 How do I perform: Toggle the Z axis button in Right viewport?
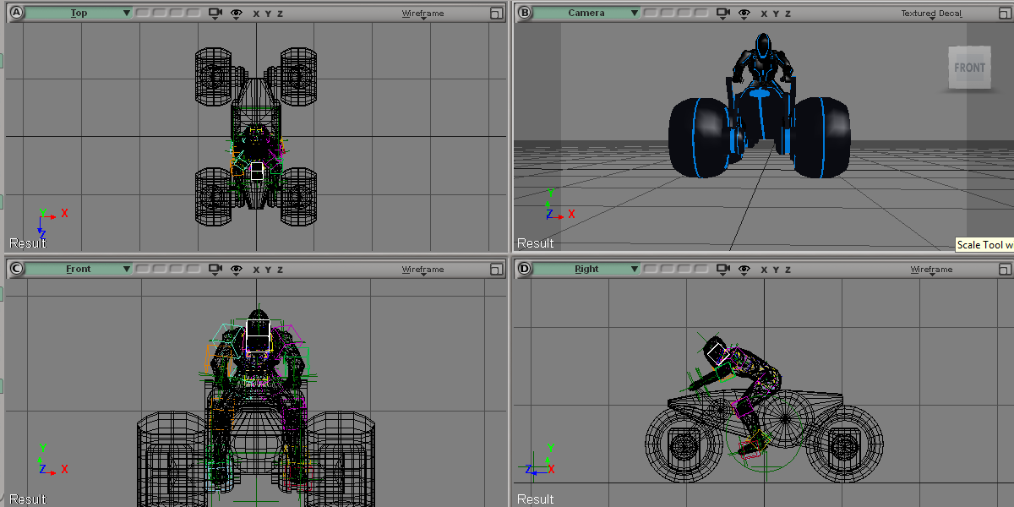coord(788,270)
